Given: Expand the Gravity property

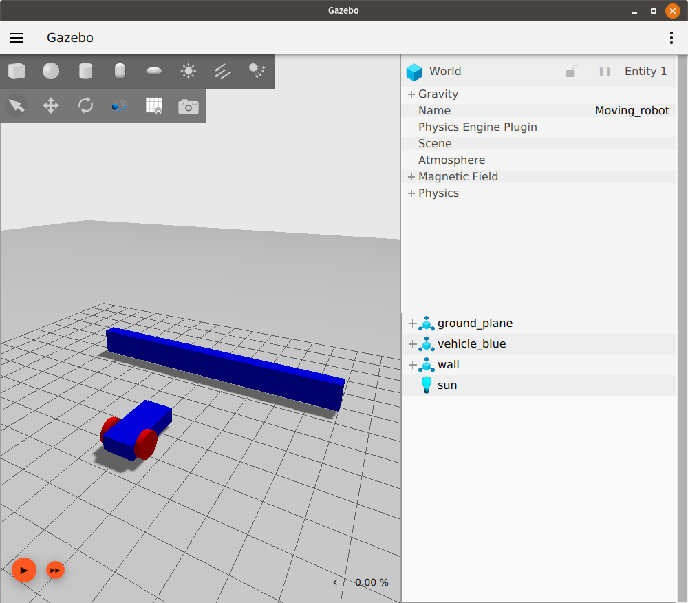Looking at the screenshot, I should pos(411,94).
